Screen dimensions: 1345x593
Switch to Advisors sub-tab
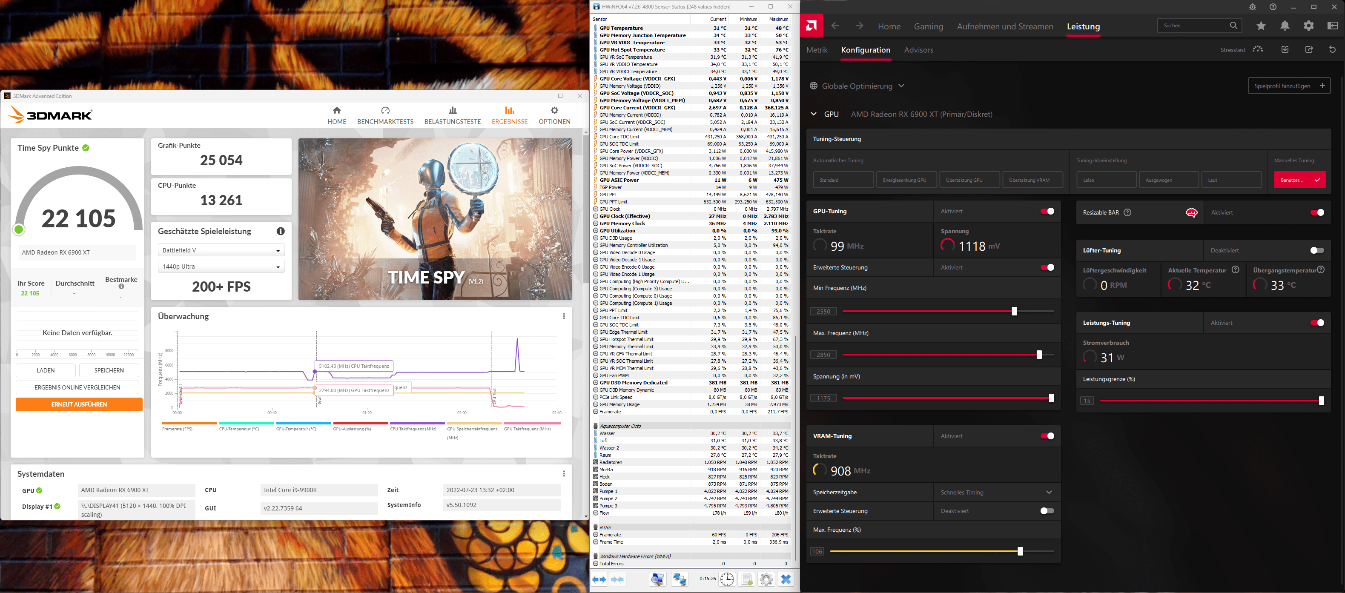point(918,50)
